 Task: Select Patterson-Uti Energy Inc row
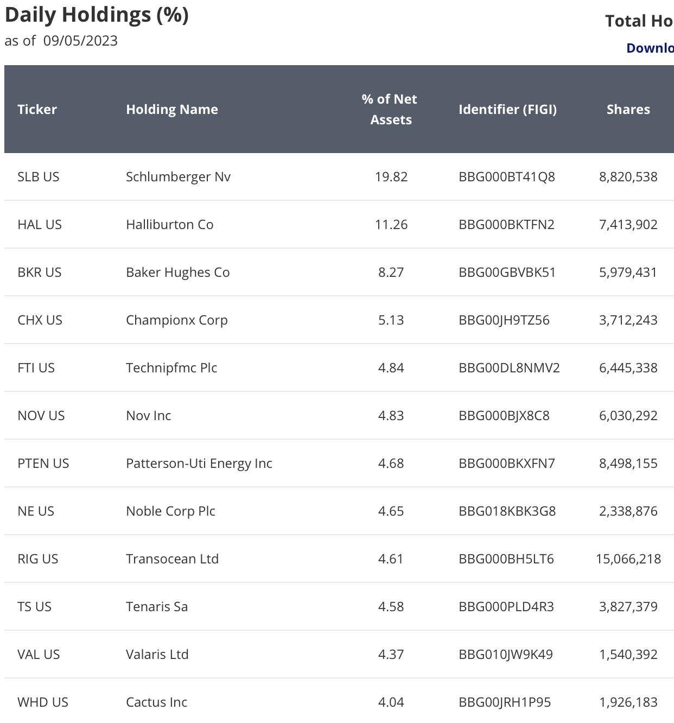pos(339,463)
